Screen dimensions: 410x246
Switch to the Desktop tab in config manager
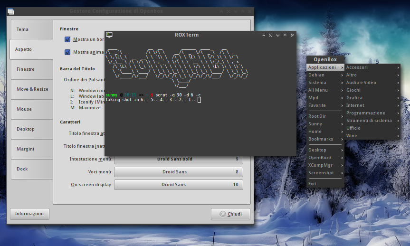click(x=32, y=129)
